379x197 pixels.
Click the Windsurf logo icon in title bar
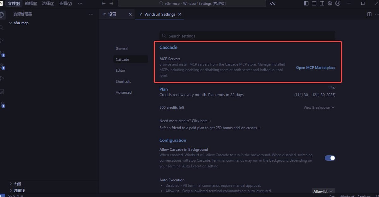click(x=273, y=3)
